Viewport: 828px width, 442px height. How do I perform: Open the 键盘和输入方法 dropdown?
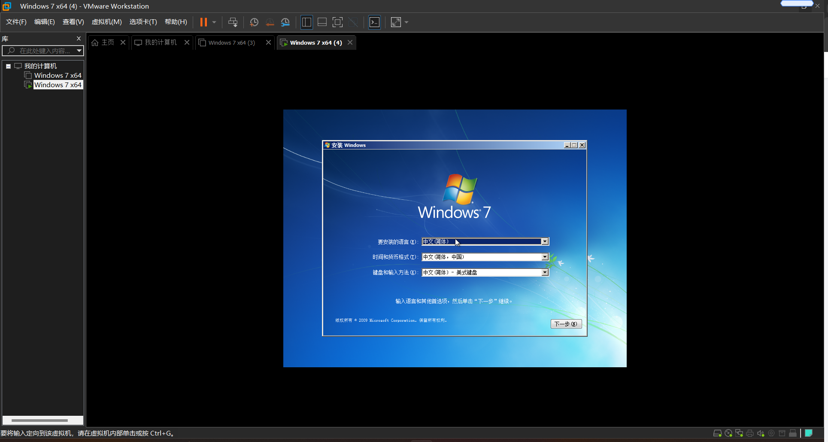coord(545,272)
